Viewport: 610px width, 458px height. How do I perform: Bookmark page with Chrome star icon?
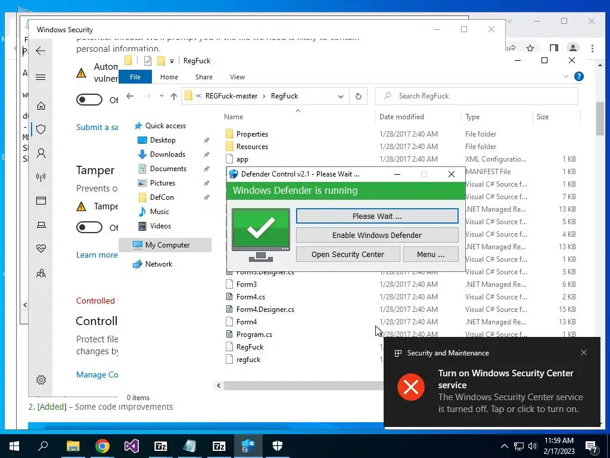[x=530, y=48]
